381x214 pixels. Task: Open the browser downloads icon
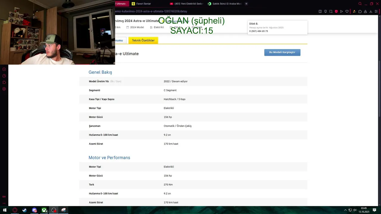[x=371, y=11]
